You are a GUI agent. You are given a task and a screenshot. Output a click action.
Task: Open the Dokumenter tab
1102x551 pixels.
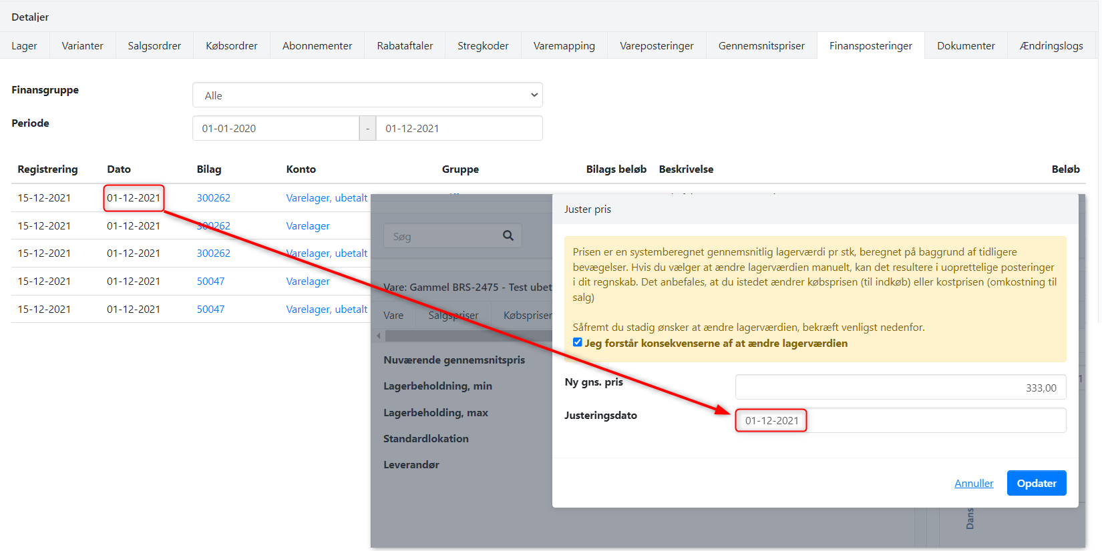coord(965,45)
